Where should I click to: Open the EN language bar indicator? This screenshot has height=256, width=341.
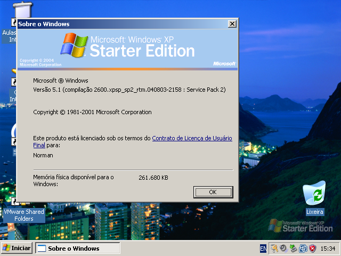(x=263, y=249)
